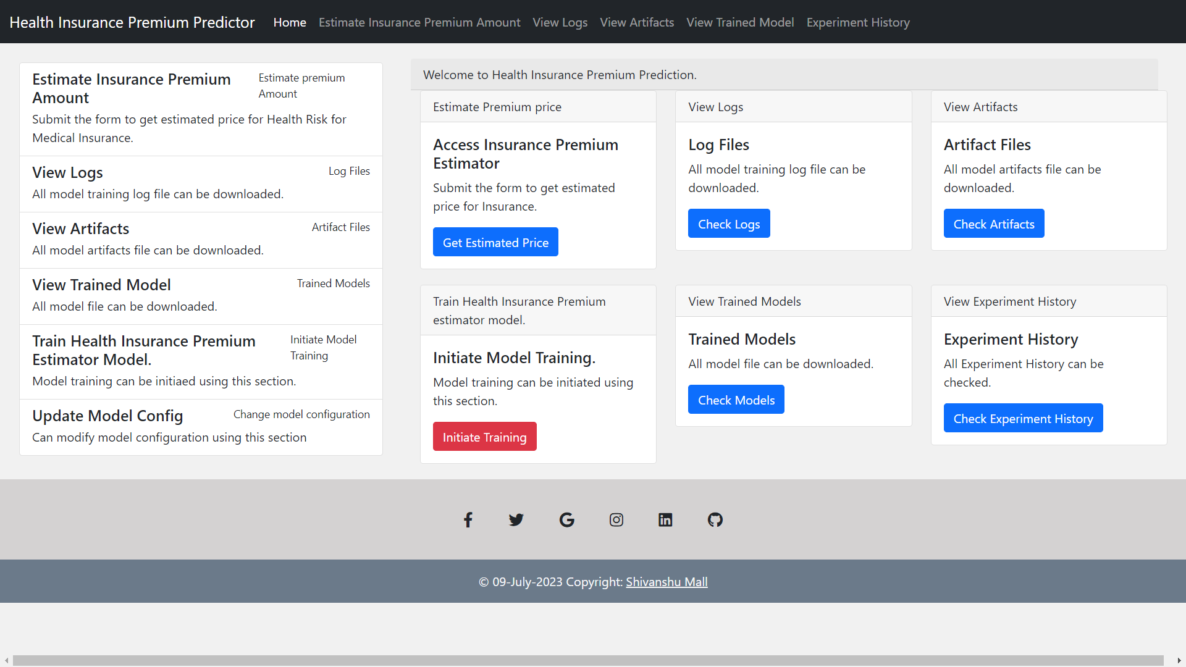Click the Check Models button

736,400
